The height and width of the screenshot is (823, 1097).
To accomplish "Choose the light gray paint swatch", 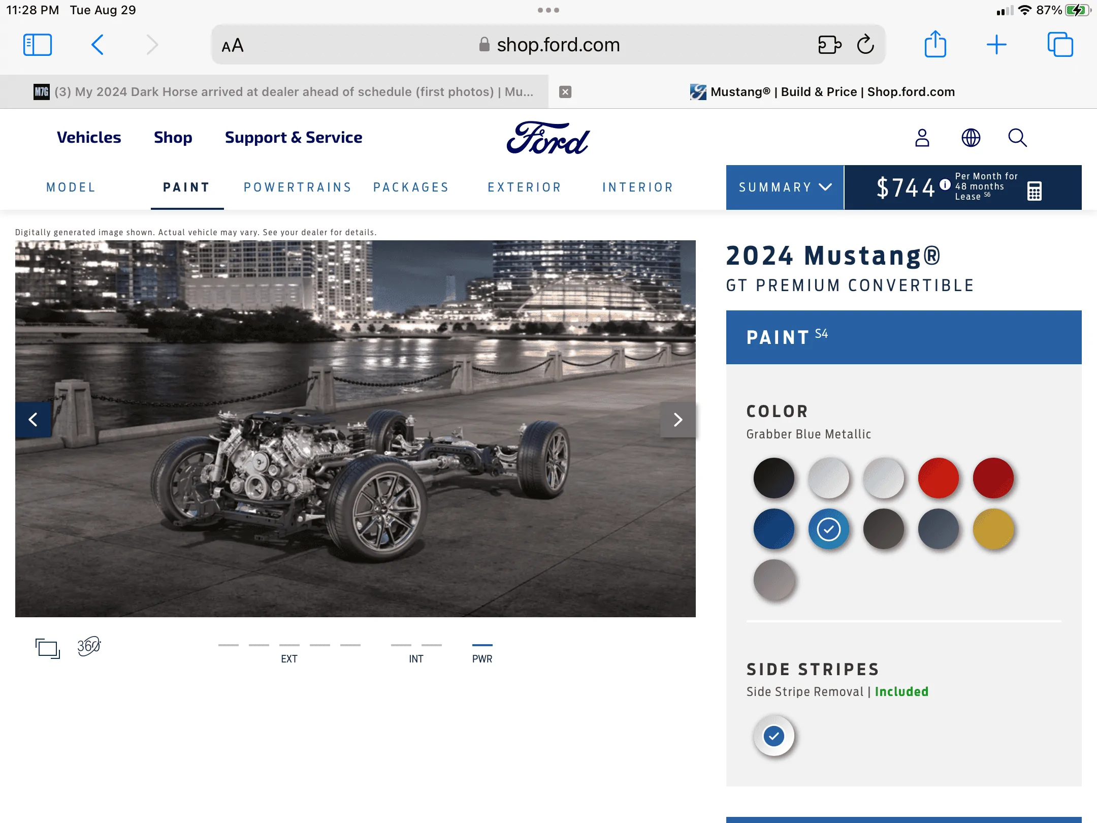I will click(x=774, y=580).
